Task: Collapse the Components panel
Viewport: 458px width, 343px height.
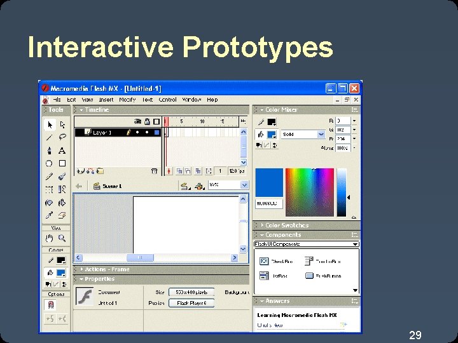Action: 261,235
